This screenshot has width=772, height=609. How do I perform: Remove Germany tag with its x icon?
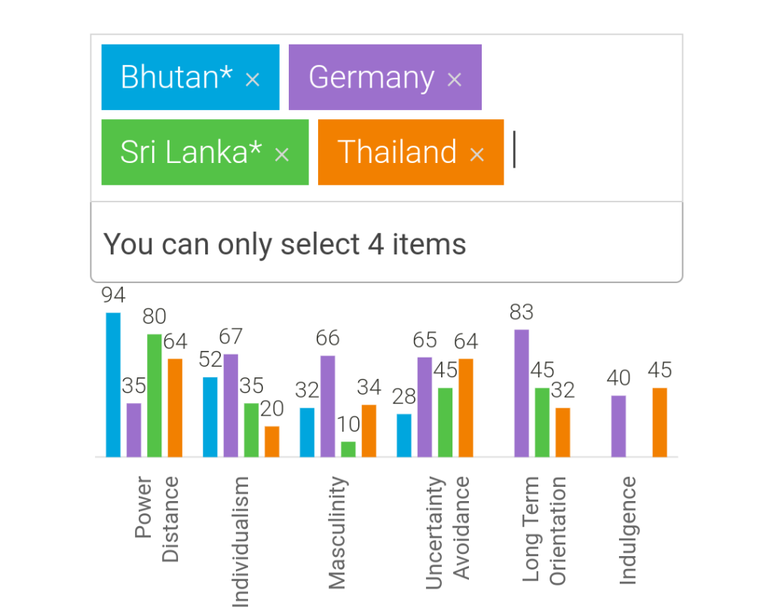455,79
